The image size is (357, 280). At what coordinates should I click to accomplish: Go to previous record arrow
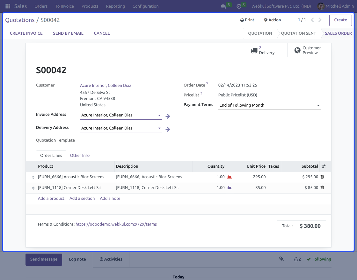312,20
